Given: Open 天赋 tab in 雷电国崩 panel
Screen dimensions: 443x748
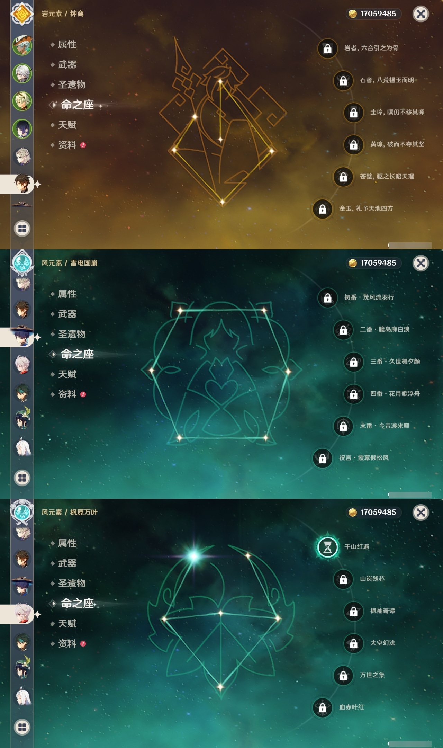Looking at the screenshot, I should [x=67, y=374].
